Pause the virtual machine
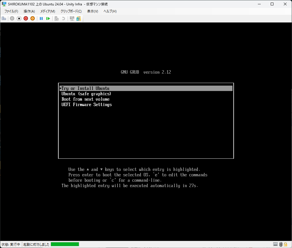 click(41, 18)
